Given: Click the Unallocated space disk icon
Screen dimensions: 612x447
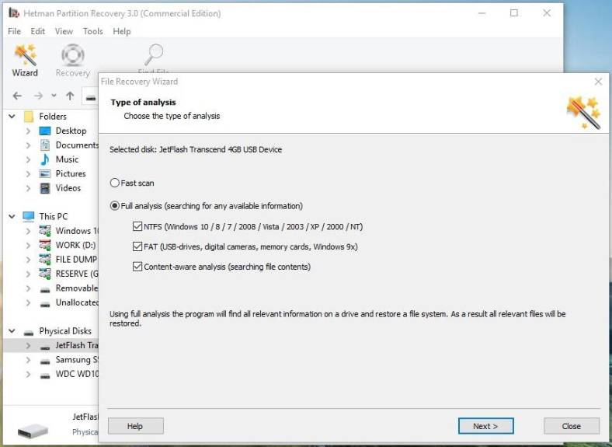Looking at the screenshot, I should point(45,304).
